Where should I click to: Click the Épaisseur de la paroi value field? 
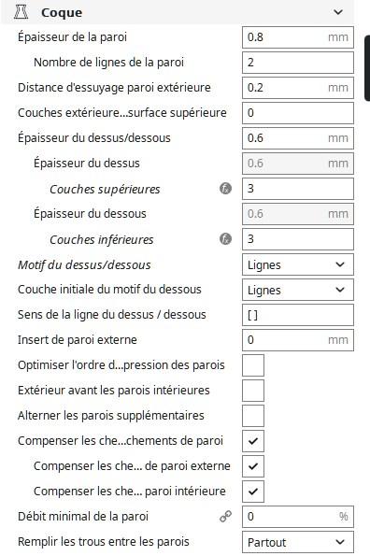(x=298, y=37)
